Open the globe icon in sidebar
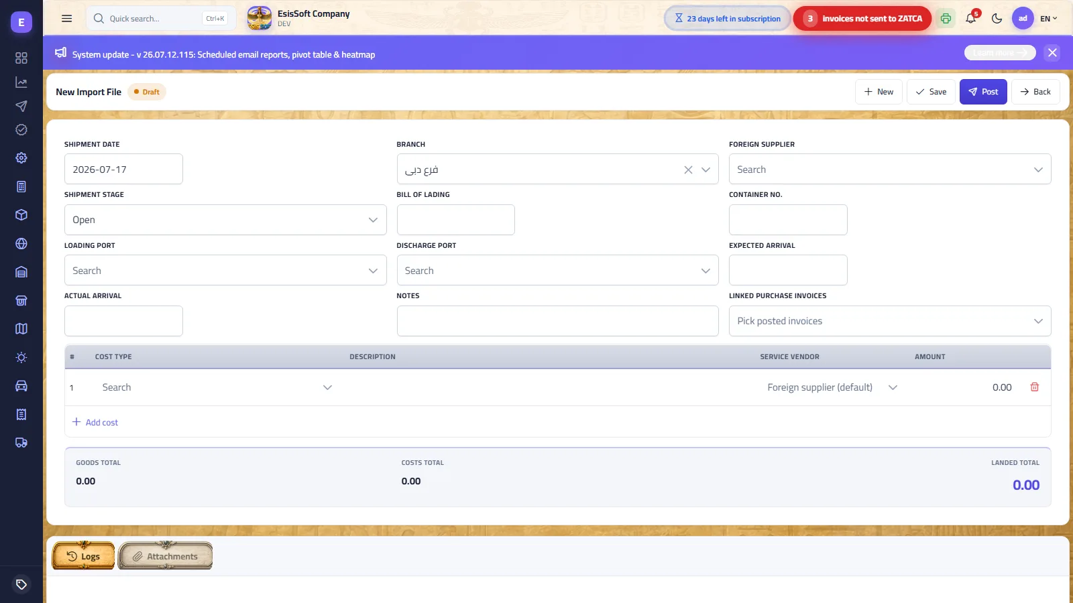The image size is (1073, 603). point(21,244)
